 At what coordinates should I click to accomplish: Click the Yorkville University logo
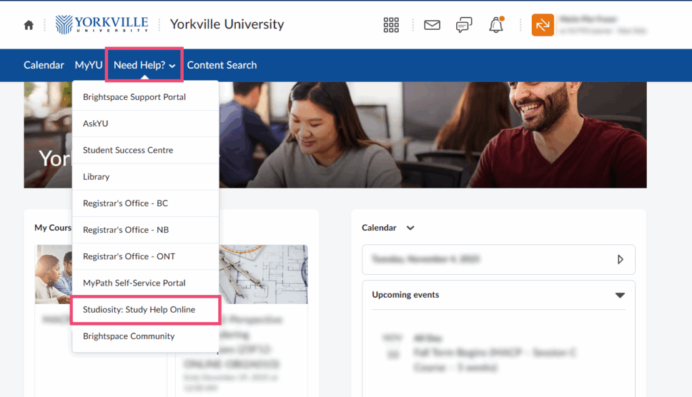[x=102, y=24]
